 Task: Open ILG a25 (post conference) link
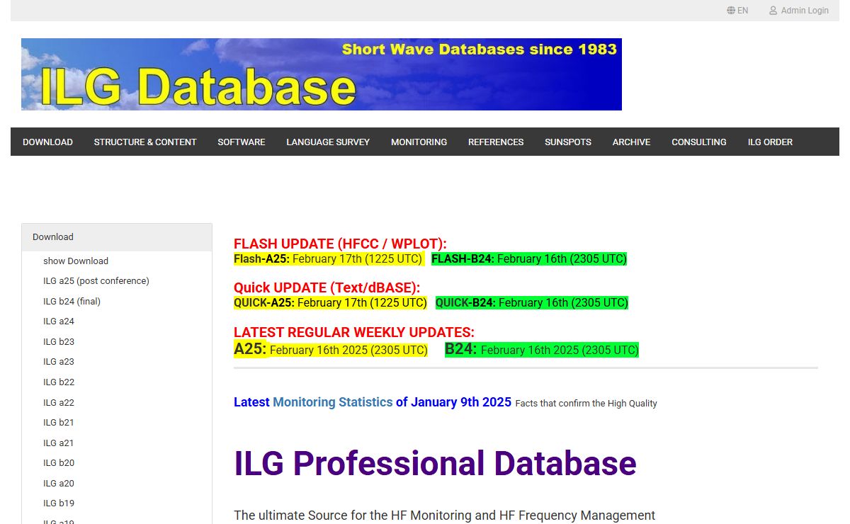pos(96,281)
